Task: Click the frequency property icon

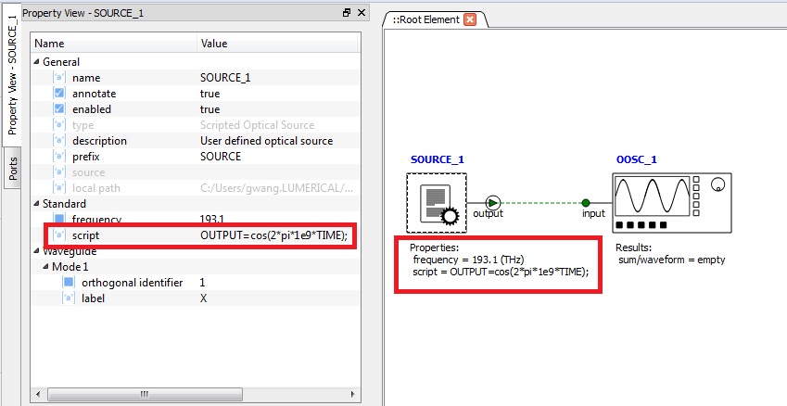Action: click(x=60, y=220)
